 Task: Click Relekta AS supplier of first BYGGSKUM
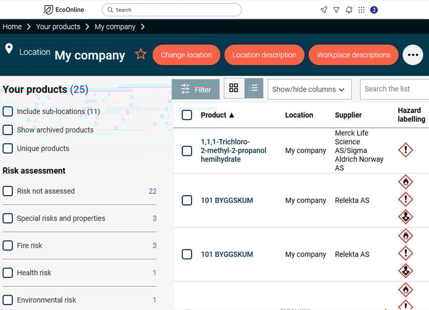[352, 200]
